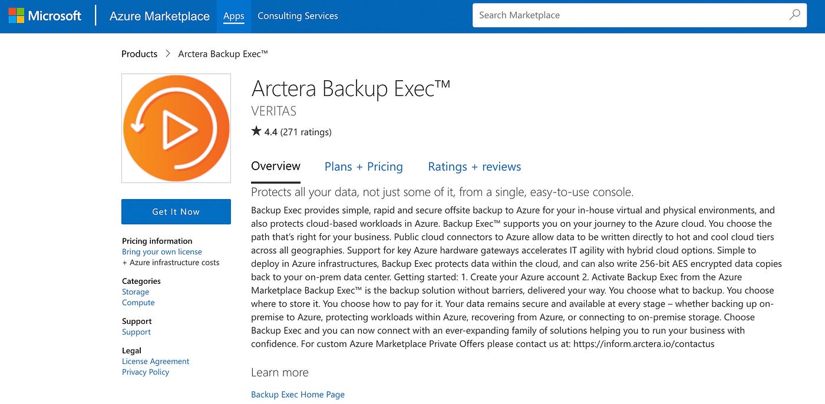Open Consulting Services in top navigation
Viewport: 825px width, 404px height.
click(298, 16)
